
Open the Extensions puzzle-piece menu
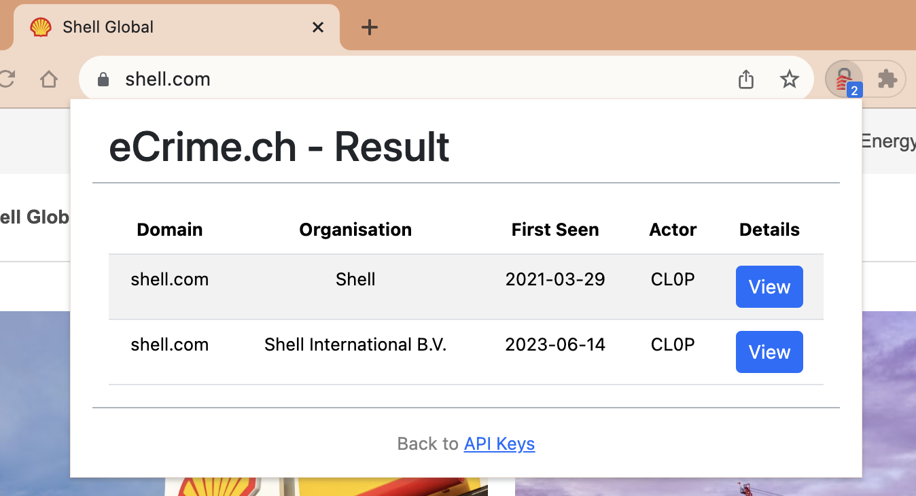pos(887,79)
